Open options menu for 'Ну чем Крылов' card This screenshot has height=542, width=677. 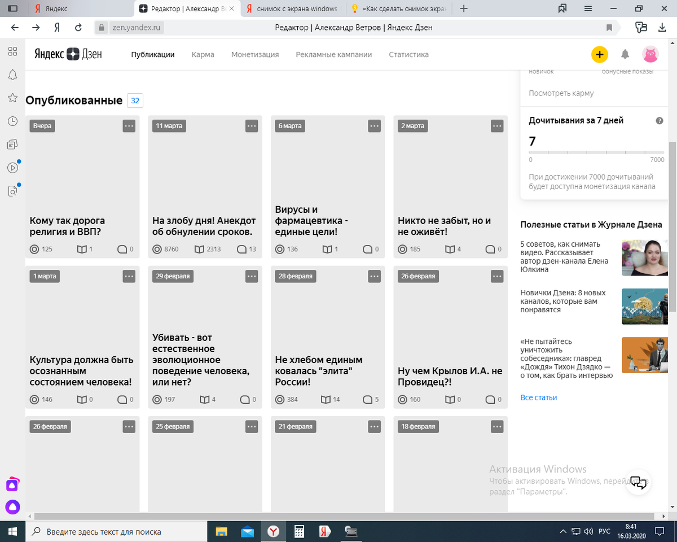pos(497,276)
